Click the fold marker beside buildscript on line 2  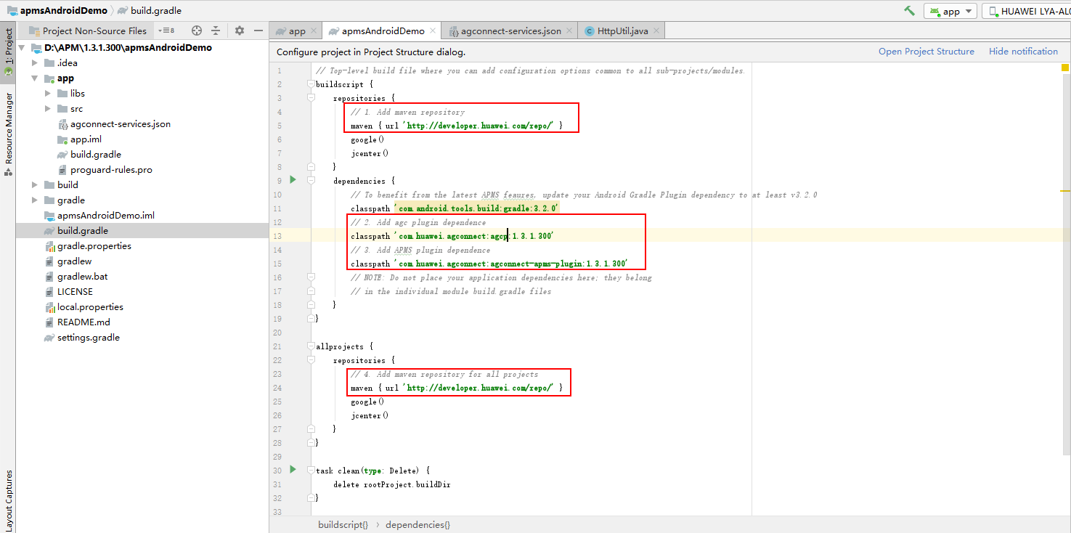pyautogui.click(x=311, y=84)
